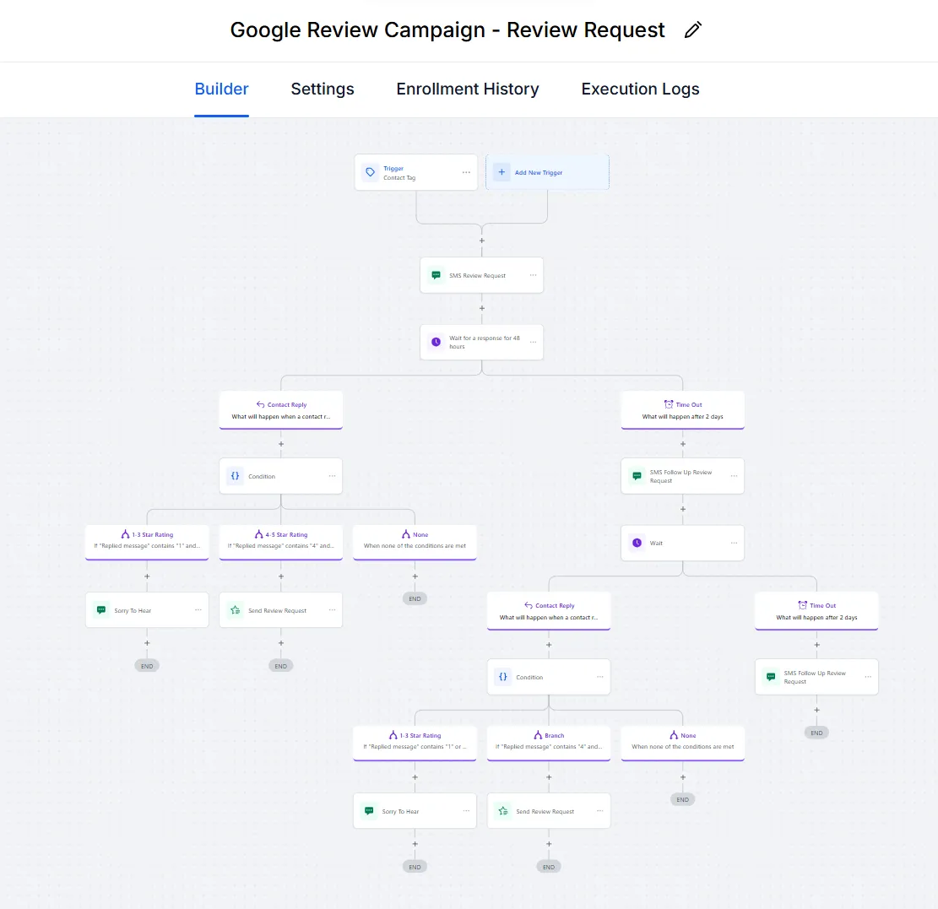
Task: Switch to the Settings tab
Action: click(323, 89)
